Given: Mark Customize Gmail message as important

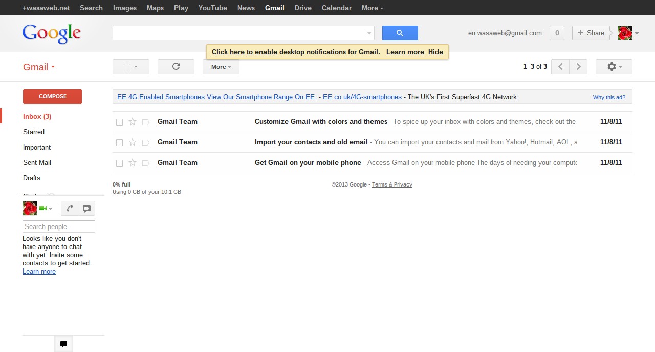Looking at the screenshot, I should click(x=145, y=122).
